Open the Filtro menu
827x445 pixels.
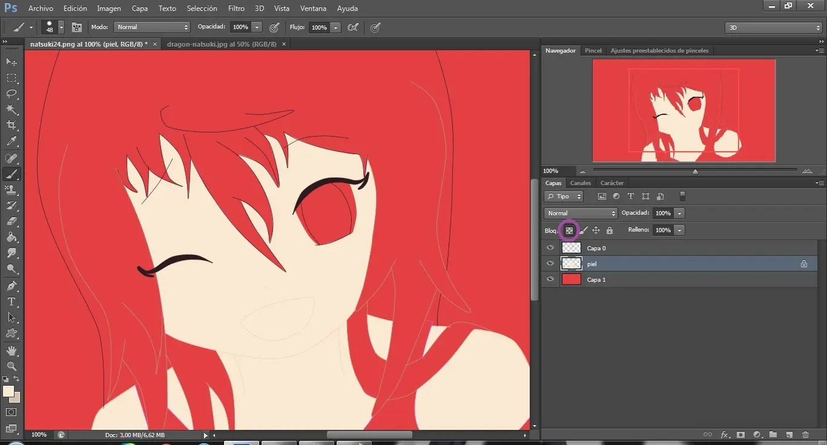[236, 8]
